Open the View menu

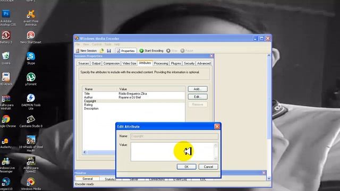coord(86,44)
